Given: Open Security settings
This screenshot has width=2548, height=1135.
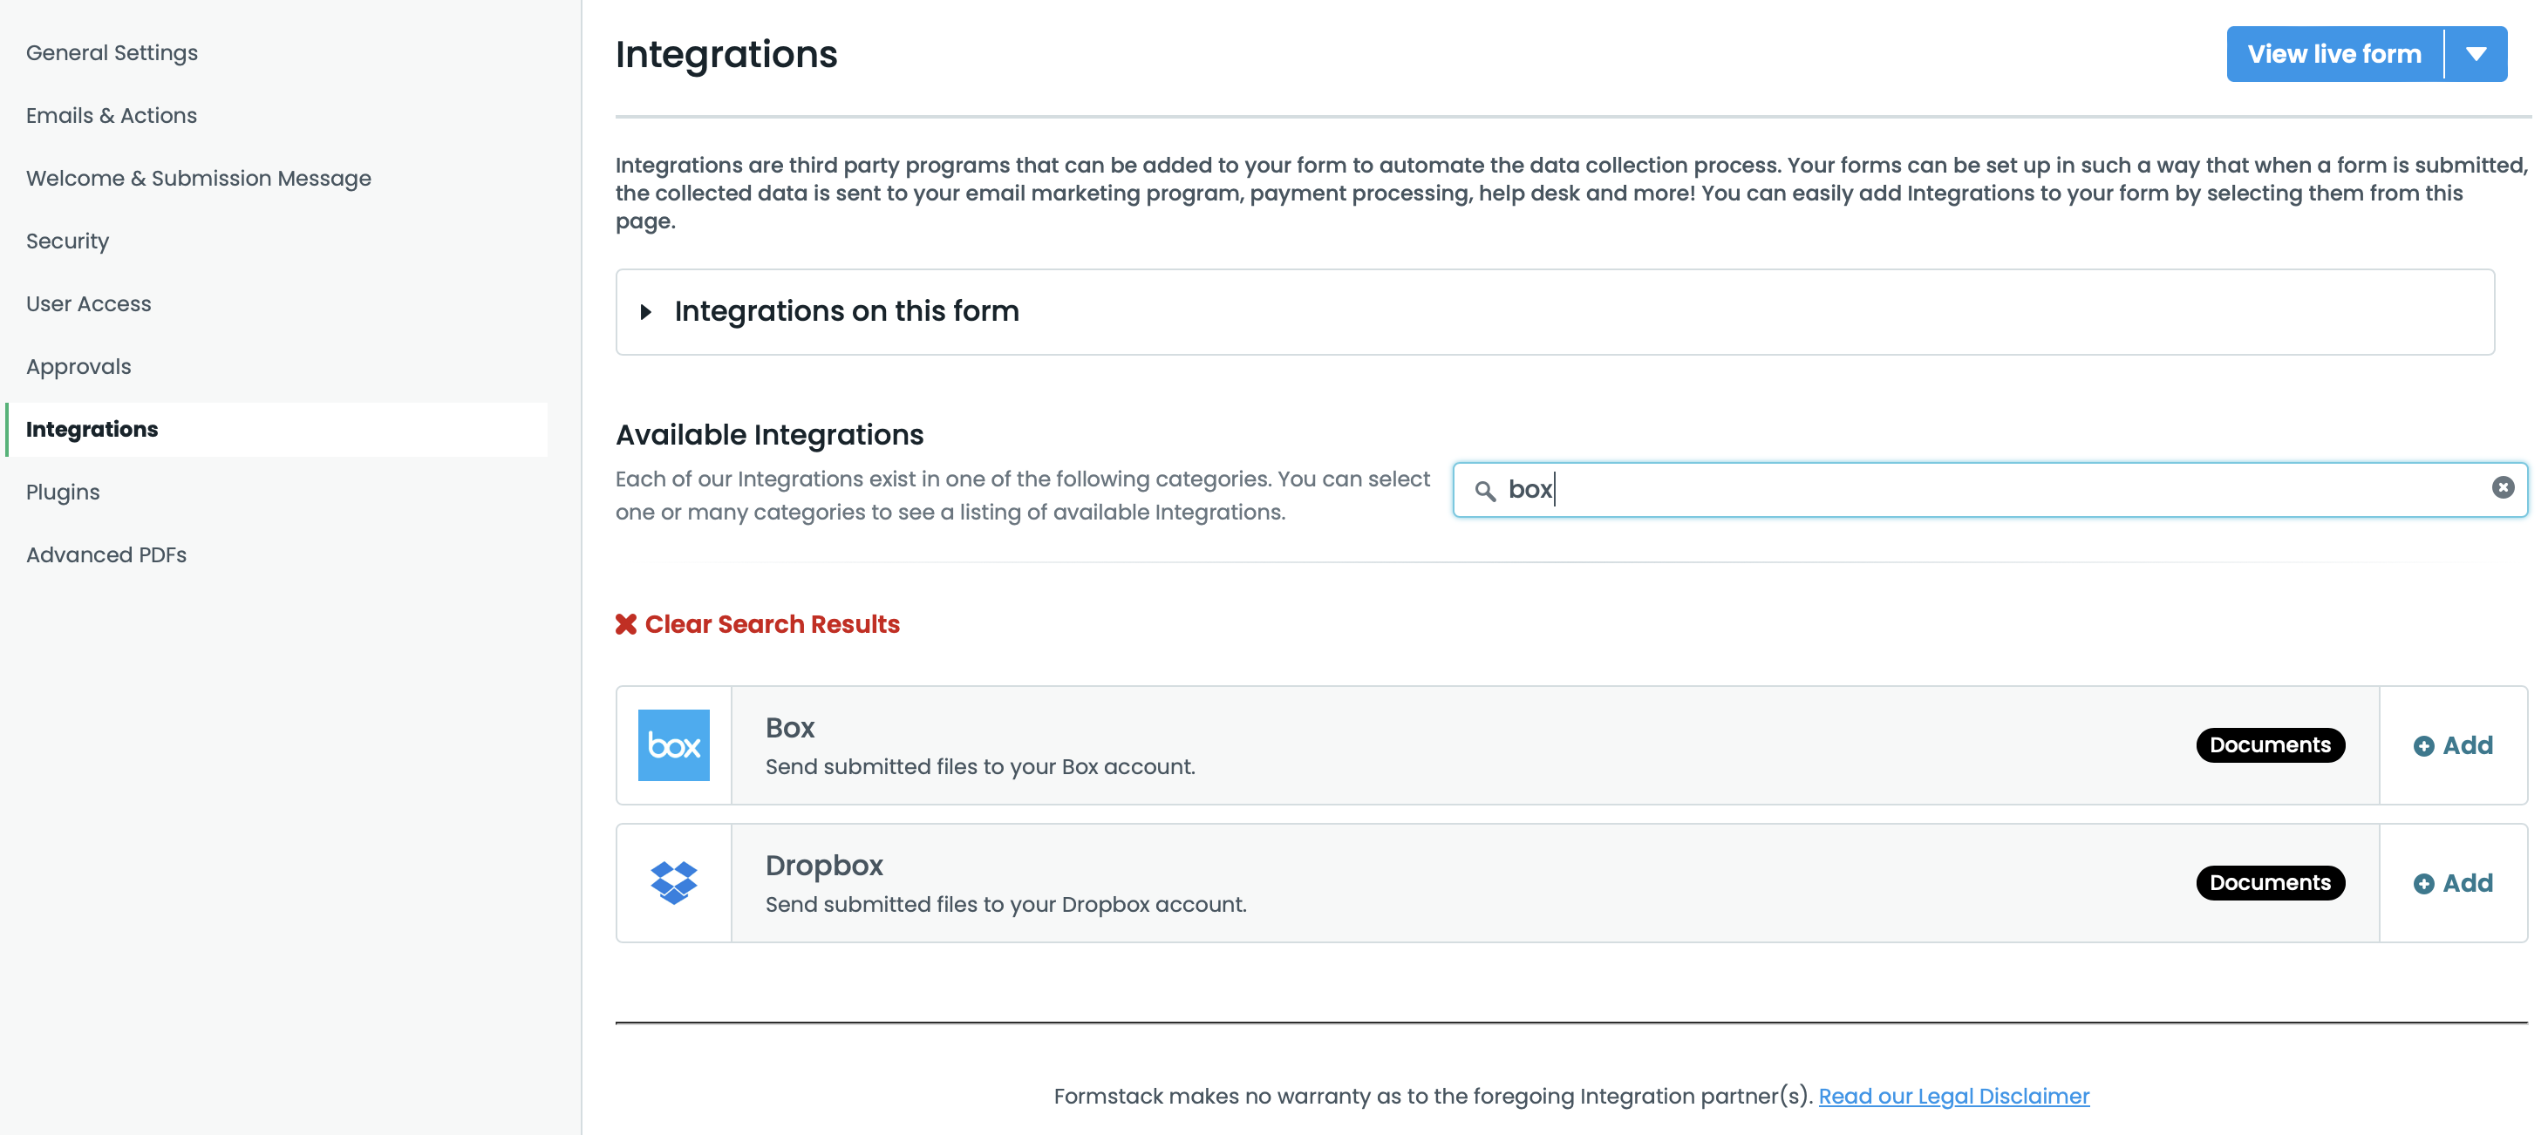Looking at the screenshot, I should 67,241.
